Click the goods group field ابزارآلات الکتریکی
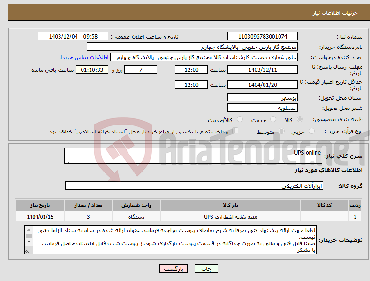Viewport: 370px width, 281px height. tap(194, 186)
